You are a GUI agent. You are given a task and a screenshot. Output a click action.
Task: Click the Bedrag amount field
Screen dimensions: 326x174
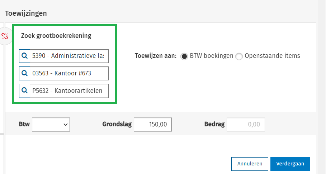tap(246, 124)
